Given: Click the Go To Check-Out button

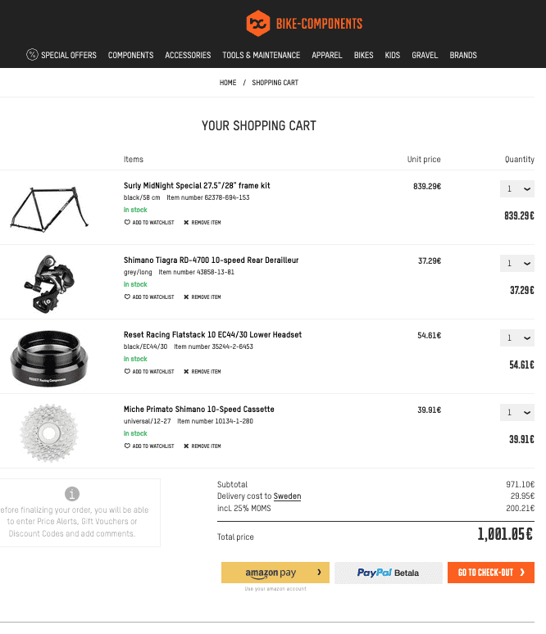Looking at the screenshot, I should coord(490,573).
